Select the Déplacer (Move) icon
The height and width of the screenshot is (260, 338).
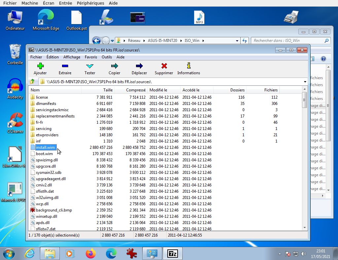pos(139,68)
